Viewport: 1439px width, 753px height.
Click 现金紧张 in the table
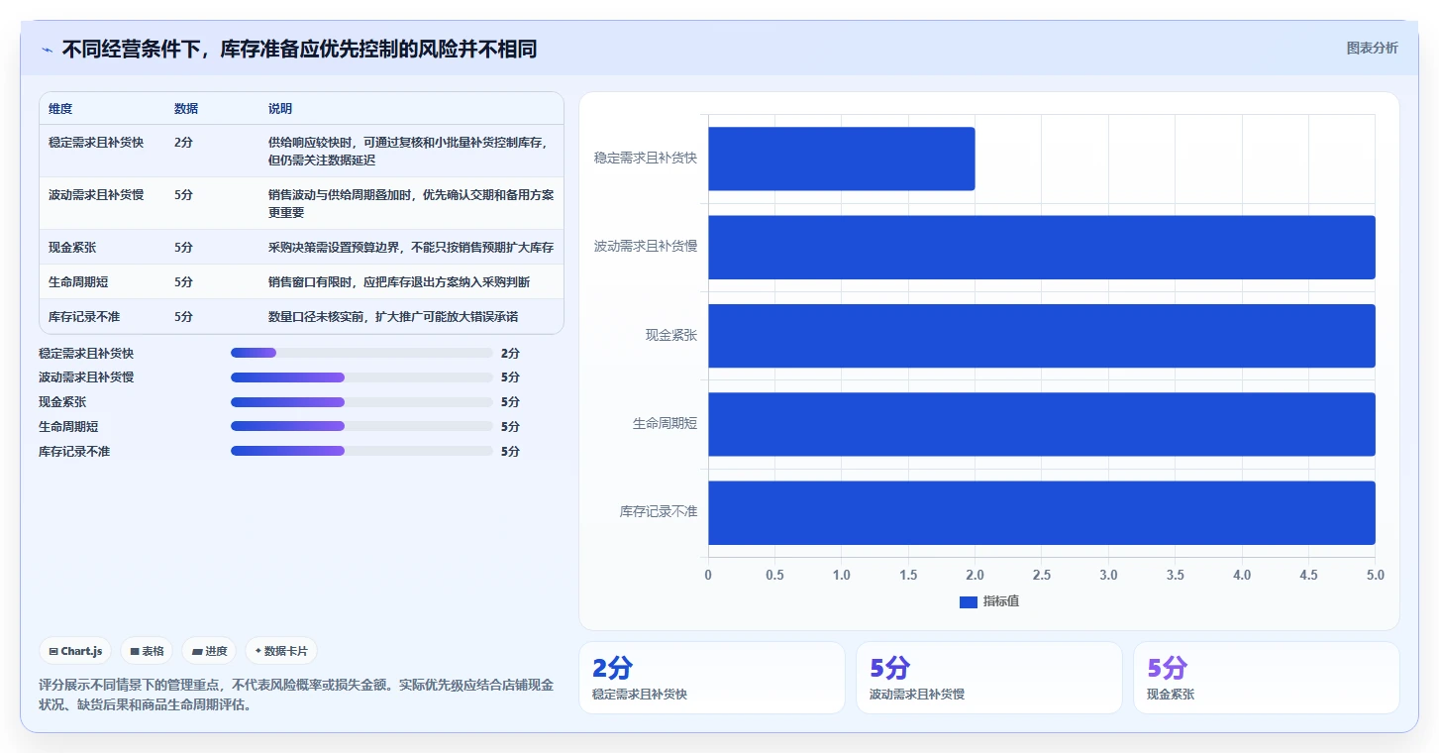pos(72,247)
